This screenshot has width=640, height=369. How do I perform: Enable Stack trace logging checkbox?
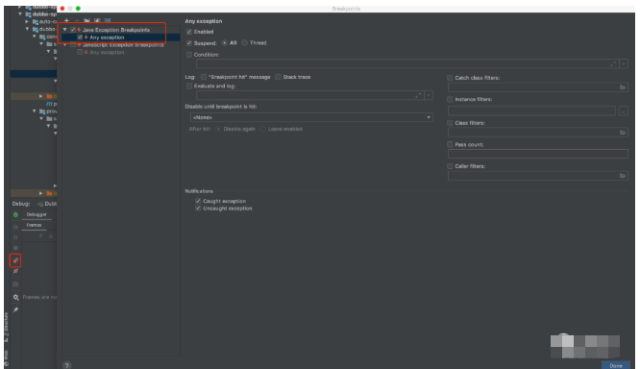278,77
